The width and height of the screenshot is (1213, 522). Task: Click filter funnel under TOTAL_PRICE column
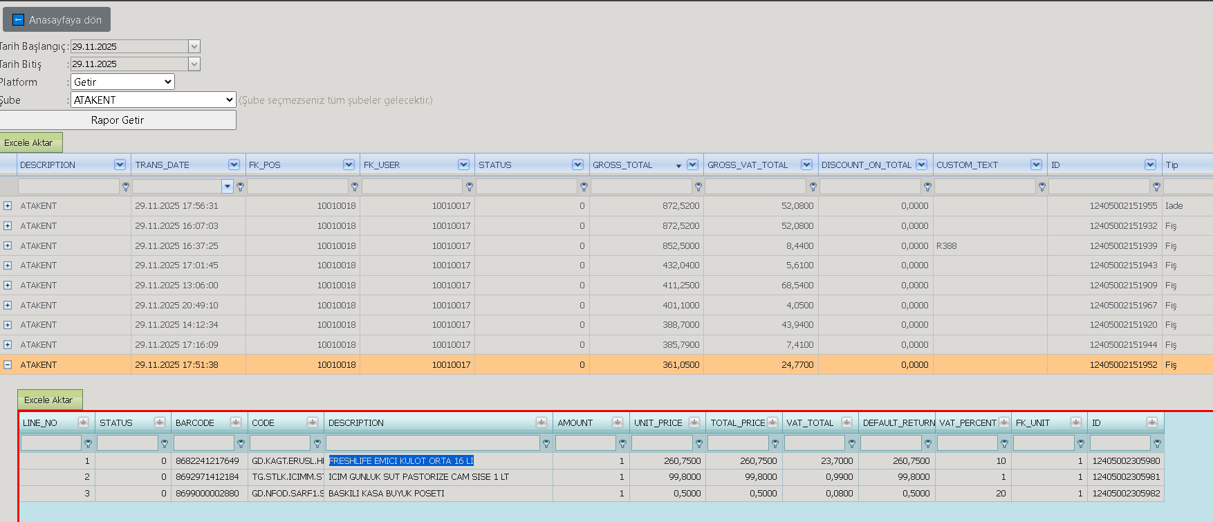tap(775, 443)
